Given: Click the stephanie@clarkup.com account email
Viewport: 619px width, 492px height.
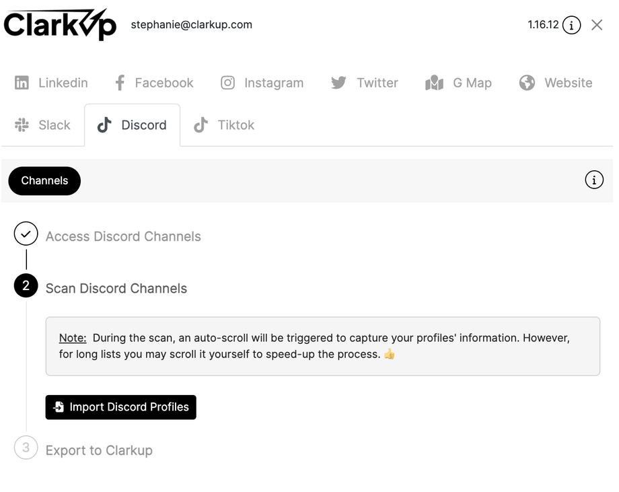Looking at the screenshot, I should pyautogui.click(x=192, y=25).
